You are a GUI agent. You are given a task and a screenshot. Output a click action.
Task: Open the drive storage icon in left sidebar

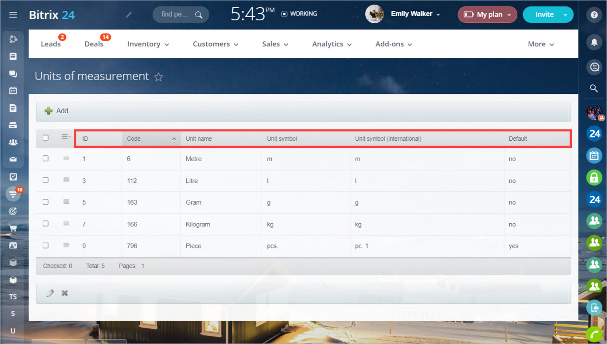click(x=13, y=125)
